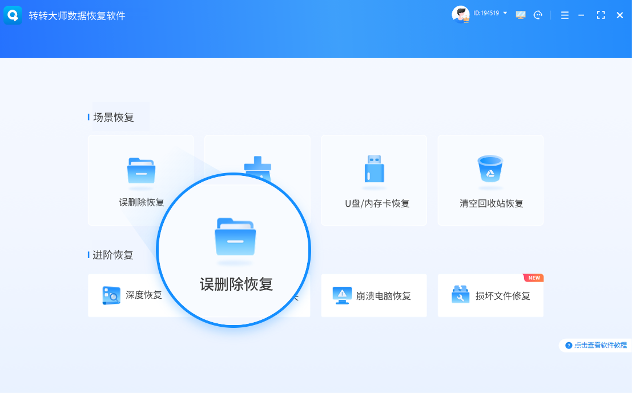Screen dimensions: 632x393
Task: Maximize the window using fullscreen icon
Action: (601, 15)
